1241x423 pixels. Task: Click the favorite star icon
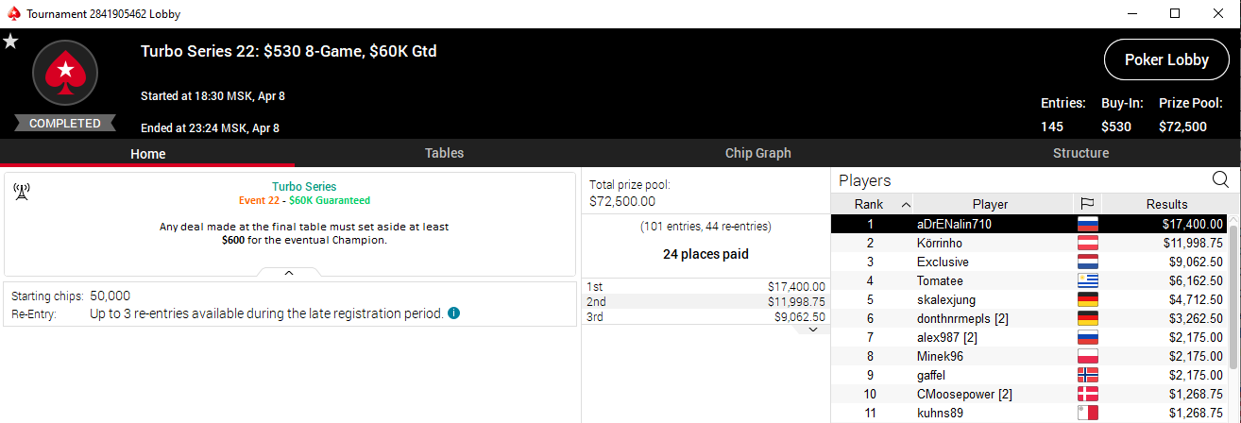[10, 42]
